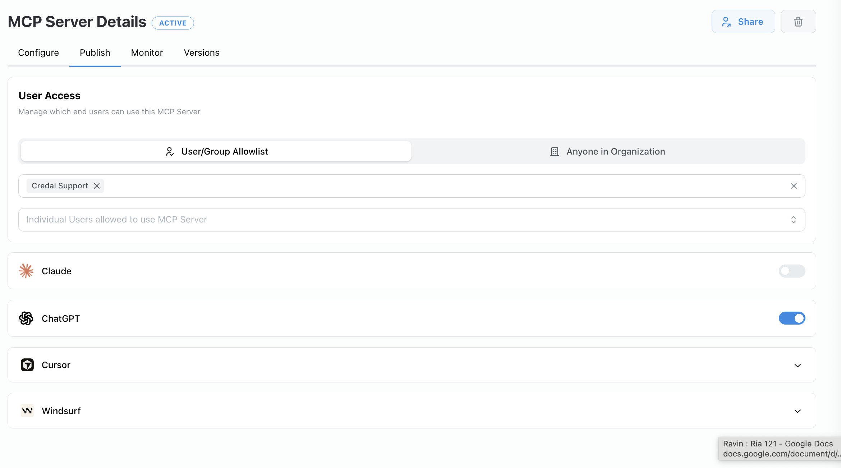Click the share-user icon in the Share button
Image resolution: width=841 pixels, height=468 pixels.
coord(726,22)
